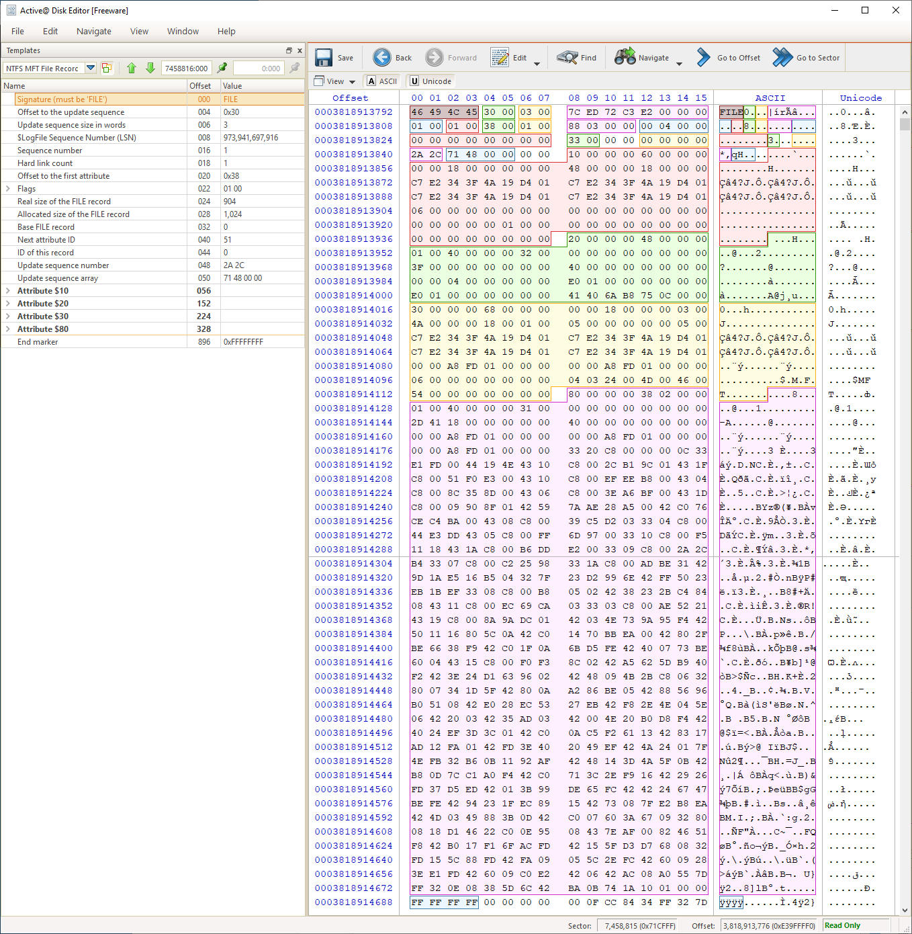Select Offset to the update sequence row
Viewport: 912px width, 934px height.
coord(153,112)
